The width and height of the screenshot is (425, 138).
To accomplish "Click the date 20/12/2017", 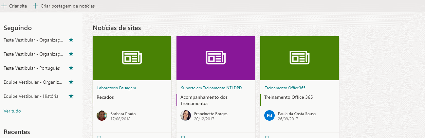I will click(x=204, y=119).
